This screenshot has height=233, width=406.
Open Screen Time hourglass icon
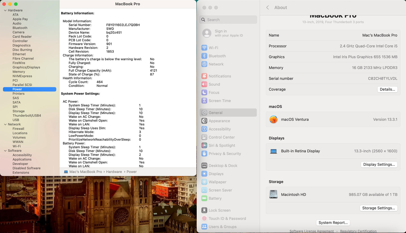tap(204, 101)
